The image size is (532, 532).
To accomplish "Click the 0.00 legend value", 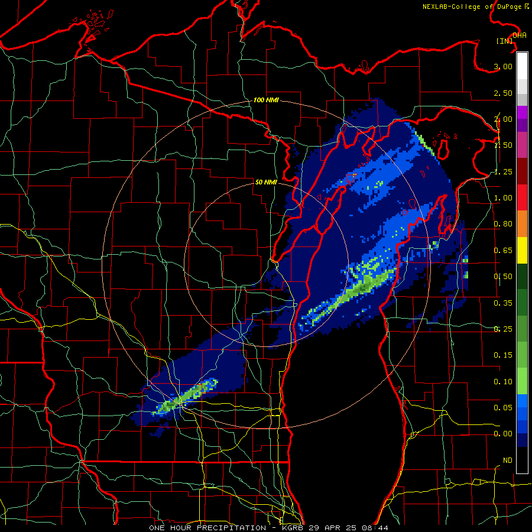I will (503, 434).
